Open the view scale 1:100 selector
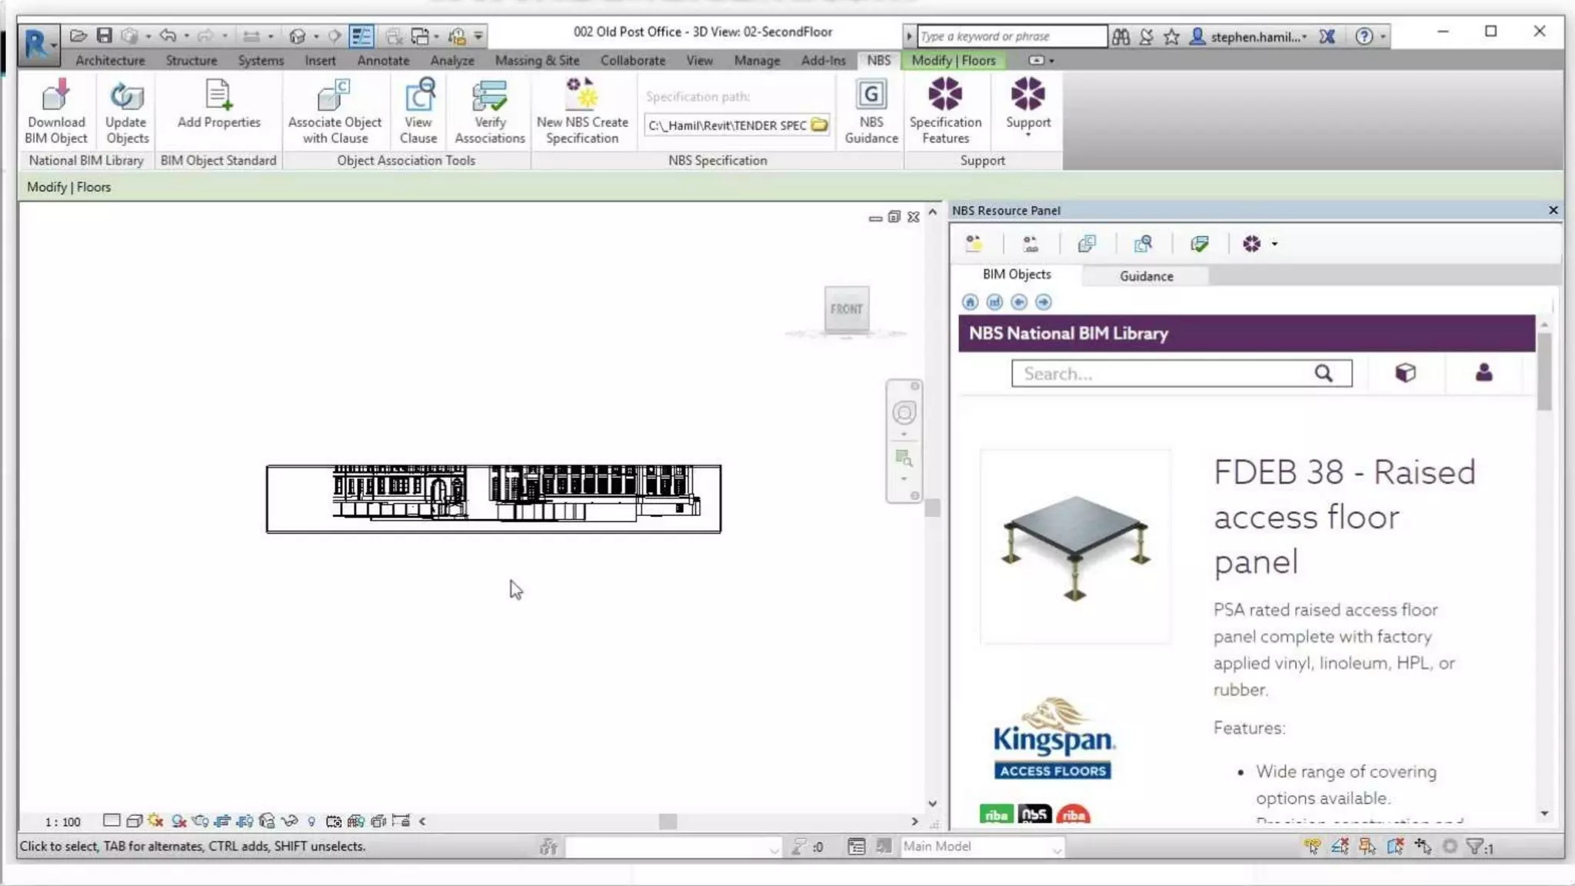 [x=62, y=821]
